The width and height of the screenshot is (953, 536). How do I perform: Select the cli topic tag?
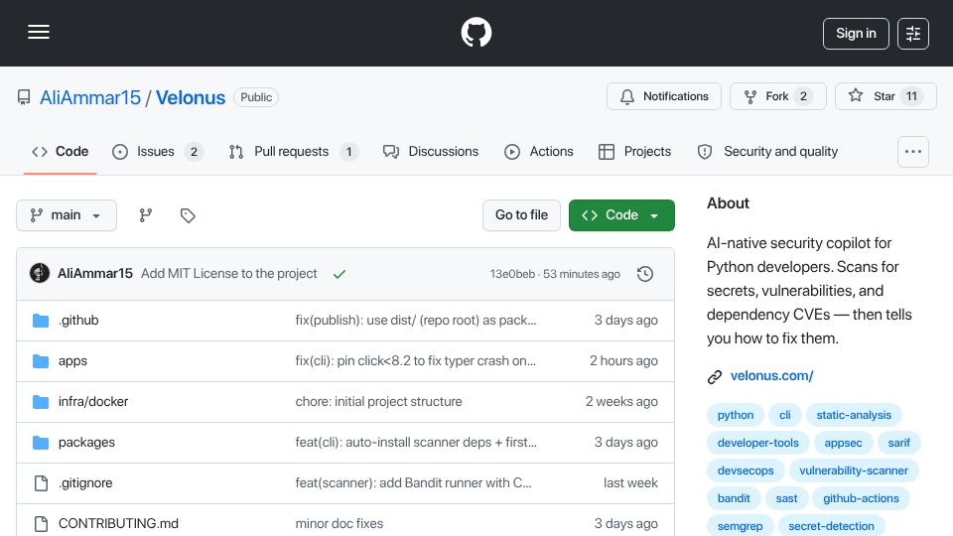(785, 415)
